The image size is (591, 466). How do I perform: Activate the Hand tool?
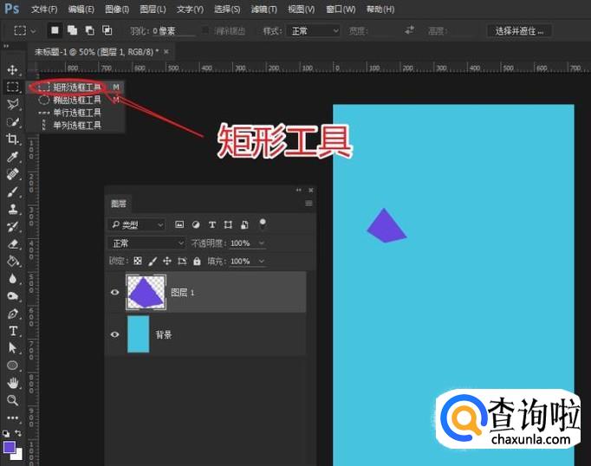13,383
